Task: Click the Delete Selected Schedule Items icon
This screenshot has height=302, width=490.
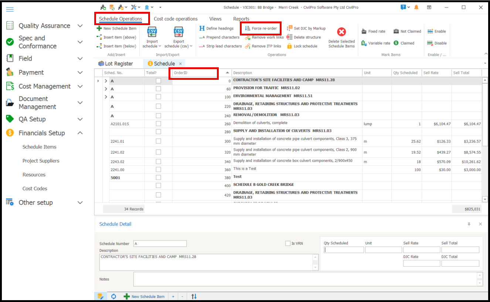Action: point(341,32)
